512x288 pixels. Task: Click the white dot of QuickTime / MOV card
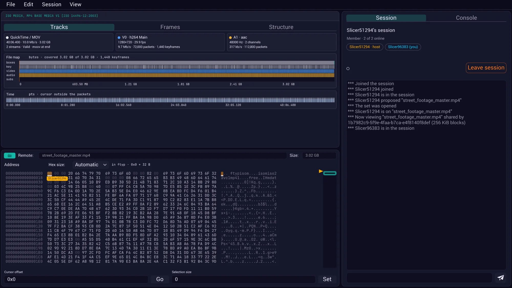coord(7,37)
